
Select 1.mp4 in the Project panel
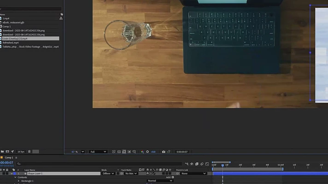pos(6,18)
